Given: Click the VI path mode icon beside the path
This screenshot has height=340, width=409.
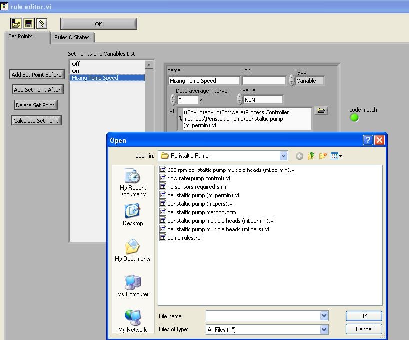Looking at the screenshot, I should pyautogui.click(x=180, y=119).
